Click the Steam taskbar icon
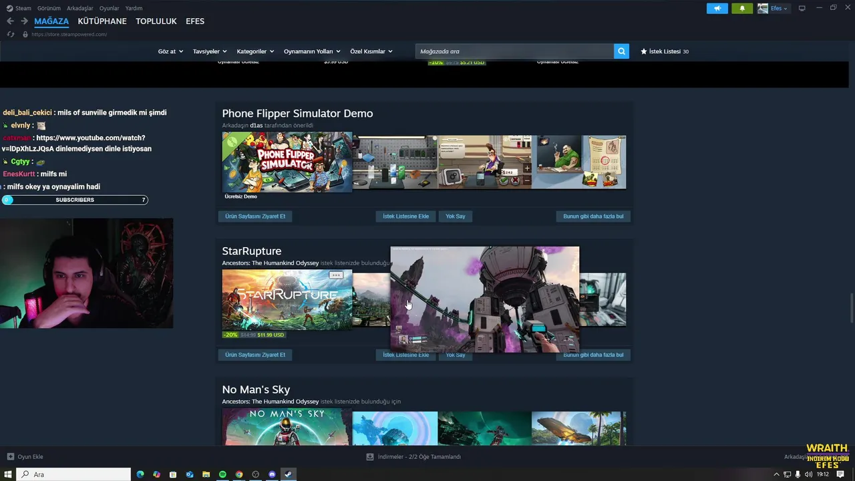The width and height of the screenshot is (855, 481). tap(289, 474)
